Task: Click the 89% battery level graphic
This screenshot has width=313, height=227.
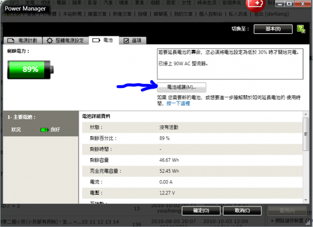Action: (30, 69)
